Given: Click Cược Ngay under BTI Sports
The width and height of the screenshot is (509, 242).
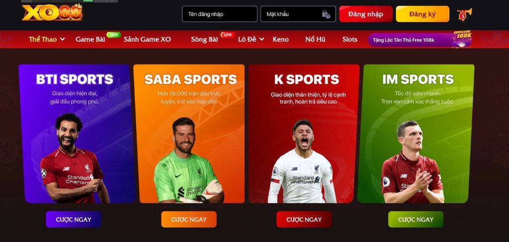Looking at the screenshot, I should [74, 219].
